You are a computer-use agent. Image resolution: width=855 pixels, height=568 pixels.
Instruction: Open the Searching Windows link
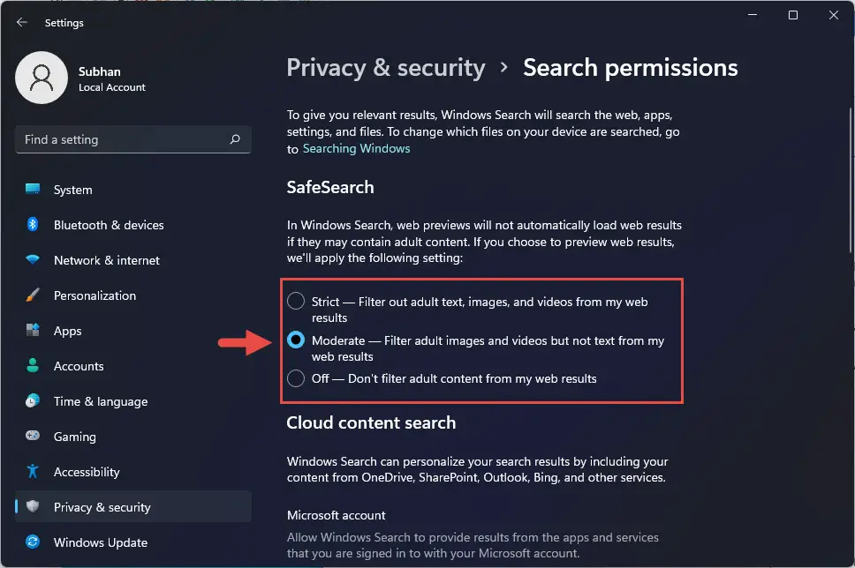click(x=356, y=149)
